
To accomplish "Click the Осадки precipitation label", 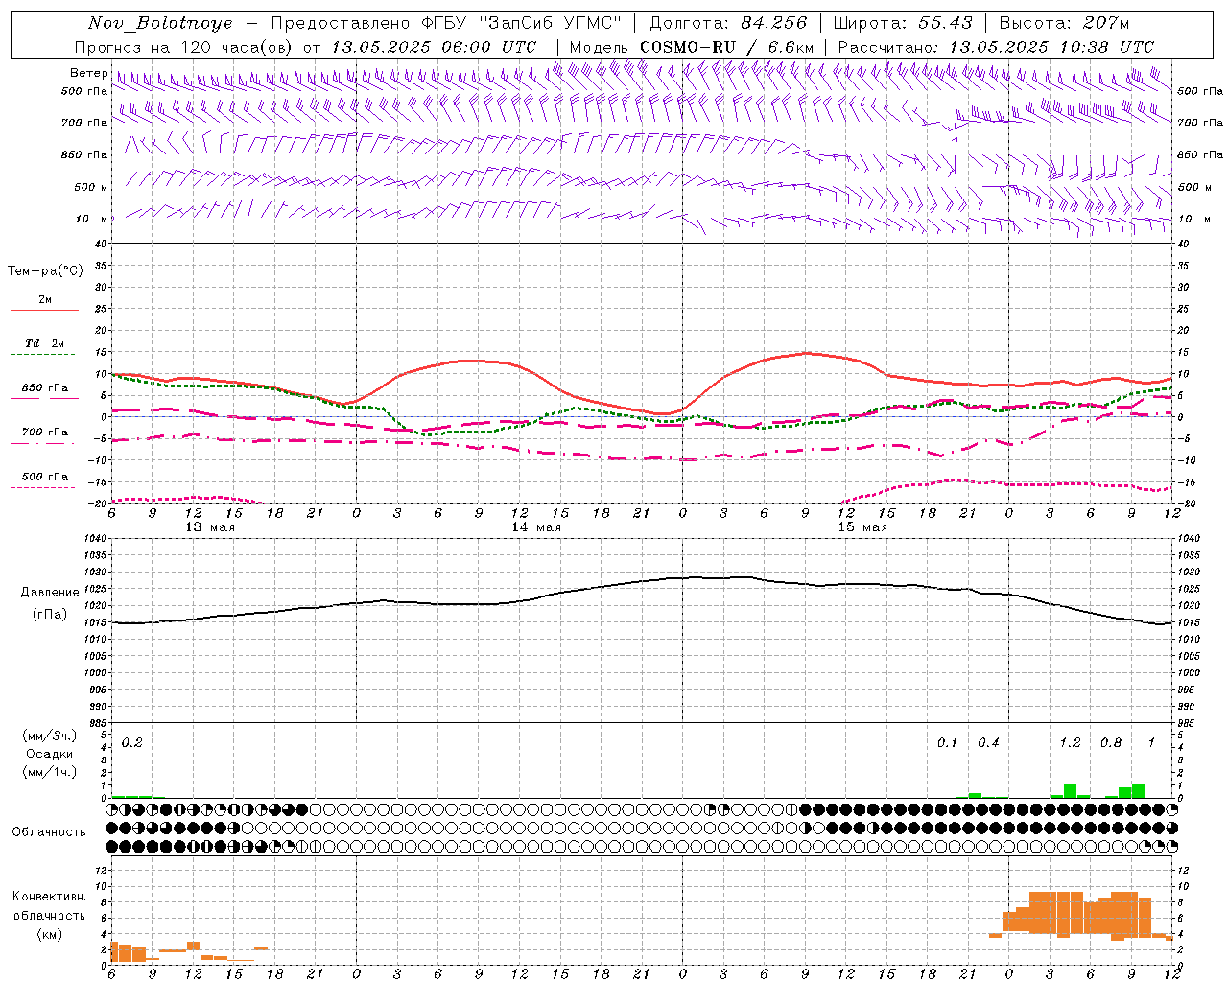I will 50,754.
